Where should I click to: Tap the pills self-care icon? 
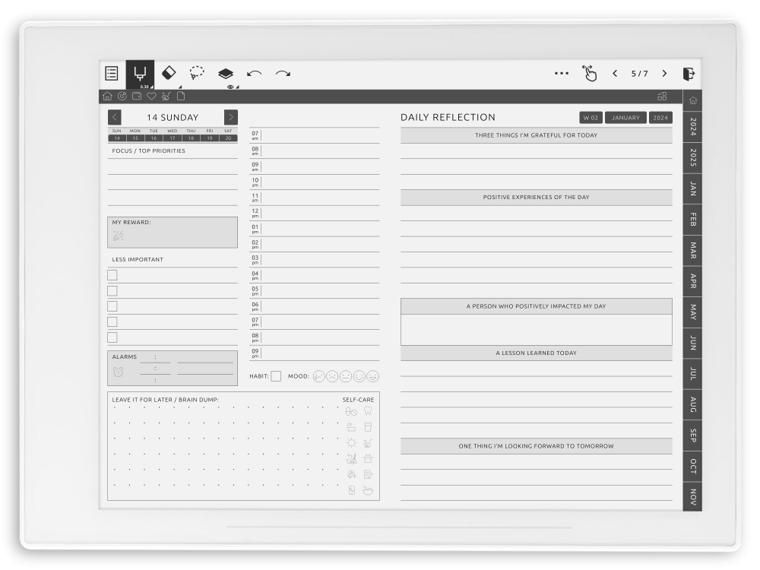[351, 411]
